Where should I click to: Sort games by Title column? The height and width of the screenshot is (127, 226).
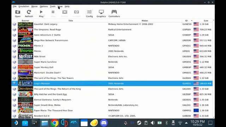tap(71, 20)
